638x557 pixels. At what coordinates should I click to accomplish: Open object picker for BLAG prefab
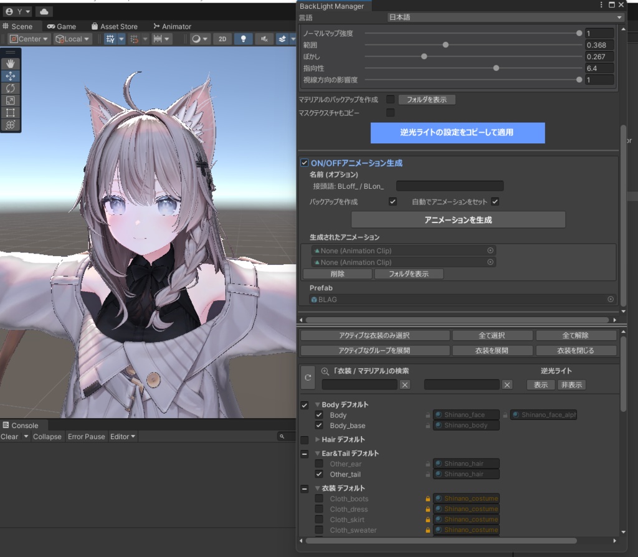point(611,299)
